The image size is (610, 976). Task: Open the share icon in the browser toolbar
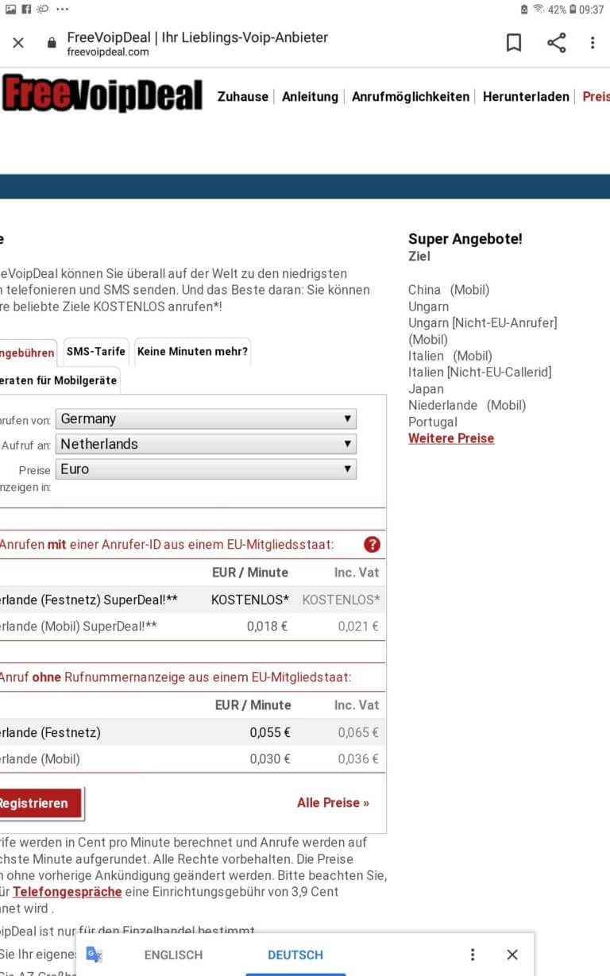(x=557, y=43)
